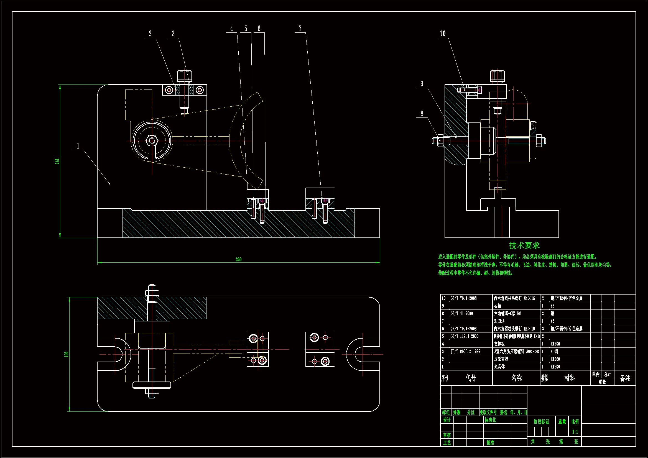This screenshot has height=458, width=648.
Task: Click callout number 9 in side view
Action: tap(422, 84)
